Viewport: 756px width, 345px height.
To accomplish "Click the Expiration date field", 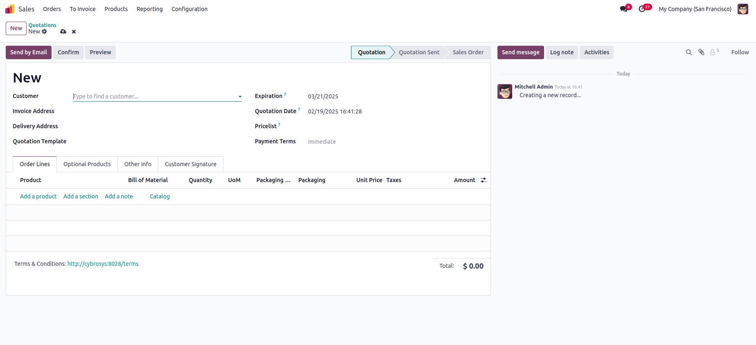I will tap(323, 96).
